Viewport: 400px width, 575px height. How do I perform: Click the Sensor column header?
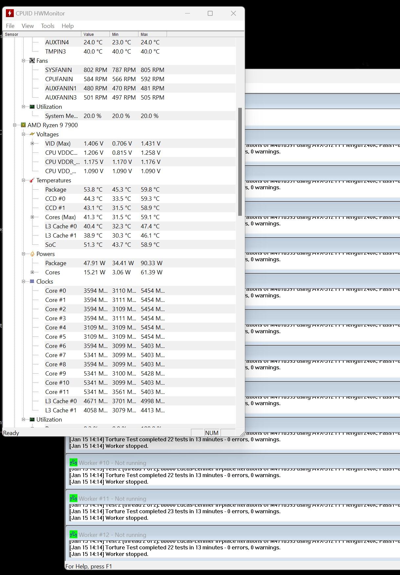click(x=42, y=34)
